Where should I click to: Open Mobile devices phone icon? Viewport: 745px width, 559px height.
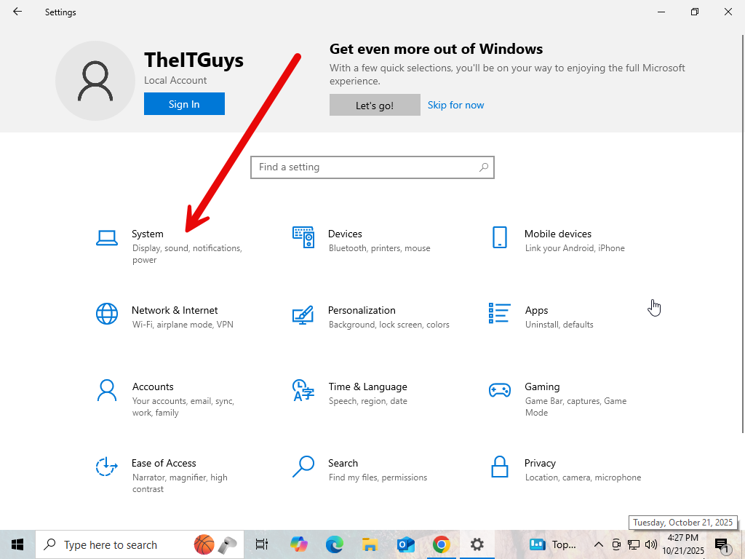click(x=499, y=237)
